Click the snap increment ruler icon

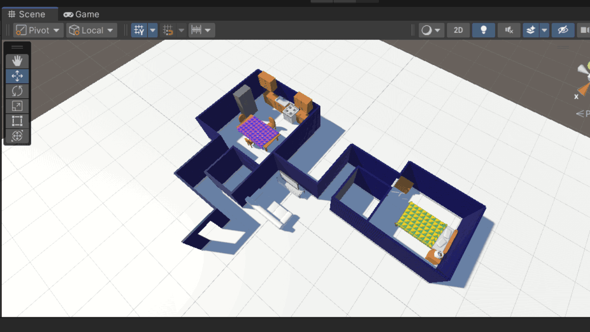click(x=197, y=30)
